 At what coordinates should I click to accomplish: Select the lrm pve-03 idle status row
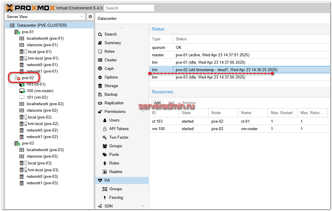tap(239, 77)
